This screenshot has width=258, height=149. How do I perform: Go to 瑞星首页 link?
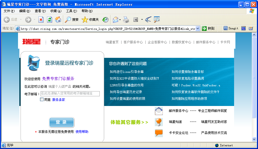click(x=112, y=42)
